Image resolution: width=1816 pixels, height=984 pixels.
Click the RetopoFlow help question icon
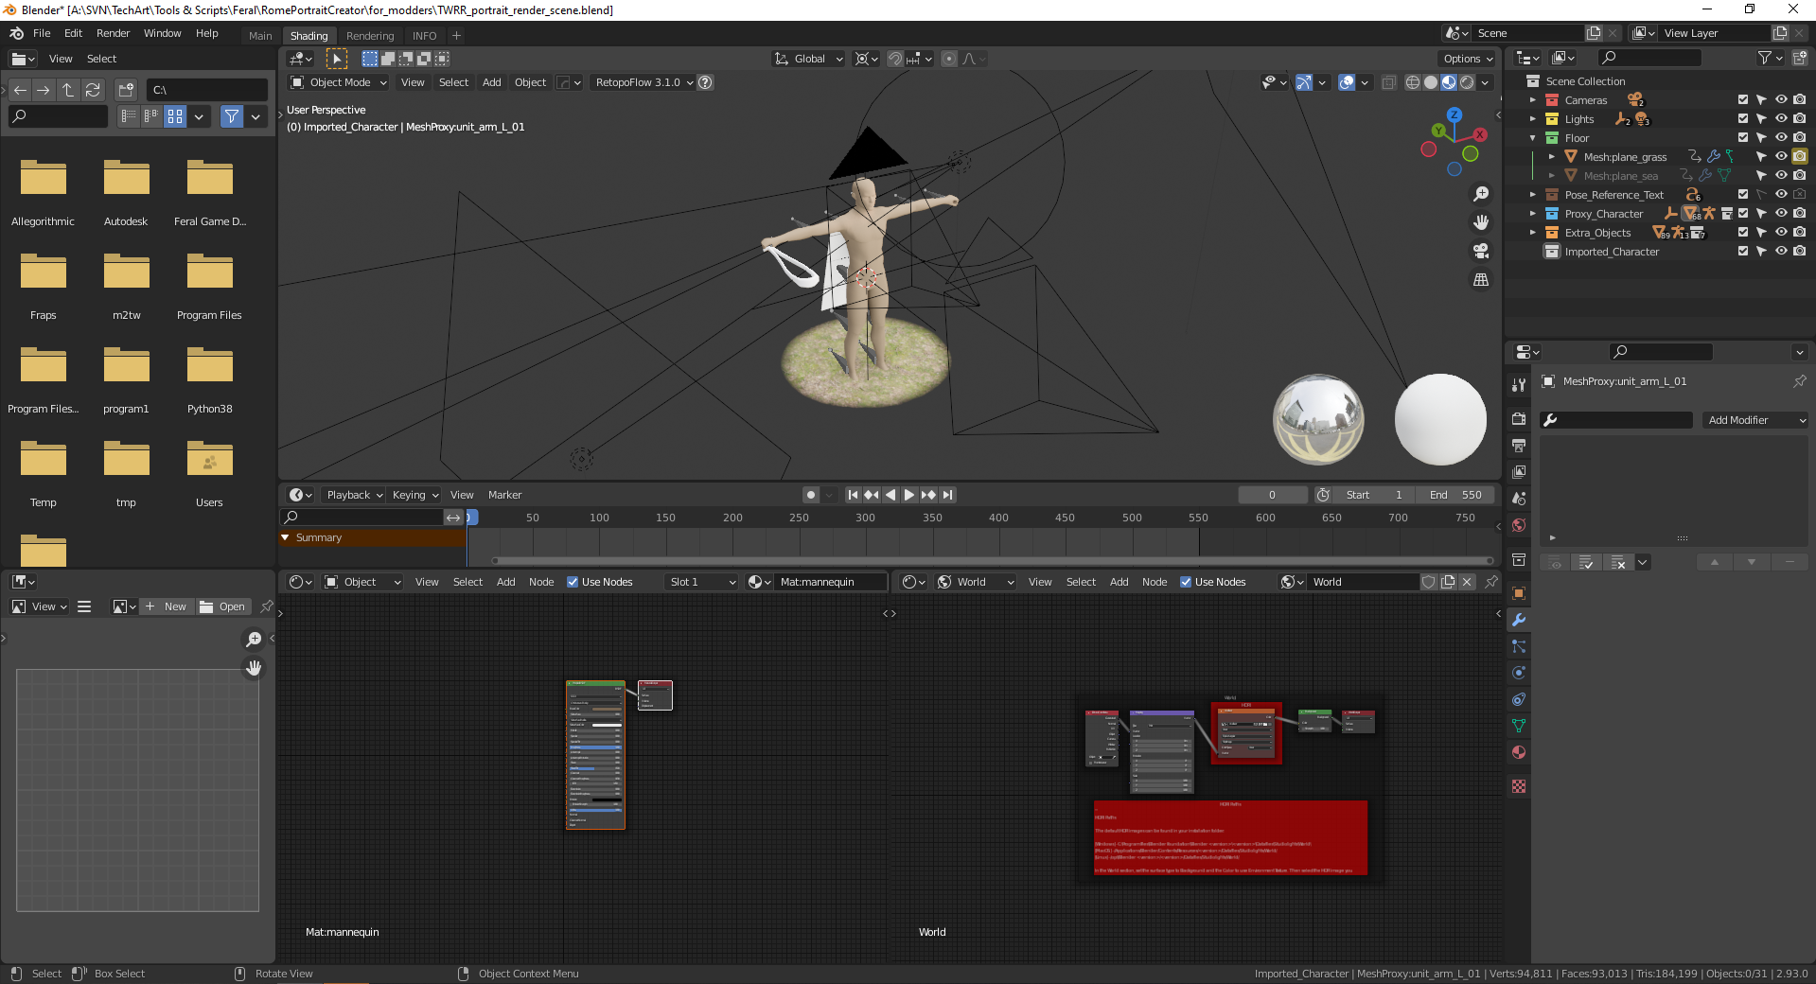pos(706,82)
